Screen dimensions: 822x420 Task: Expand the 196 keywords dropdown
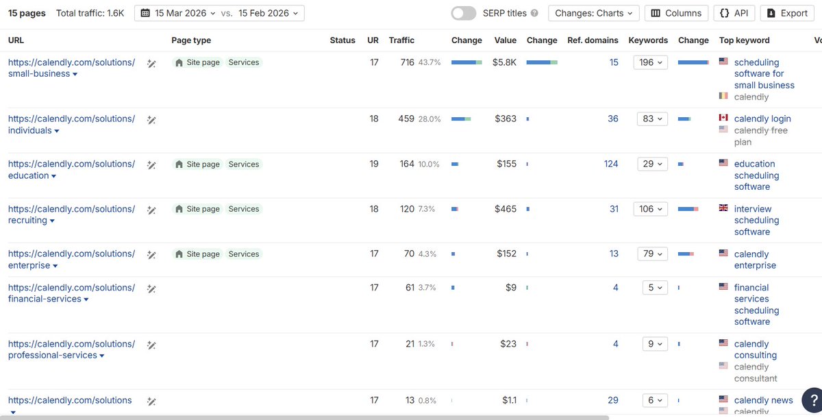pos(650,62)
